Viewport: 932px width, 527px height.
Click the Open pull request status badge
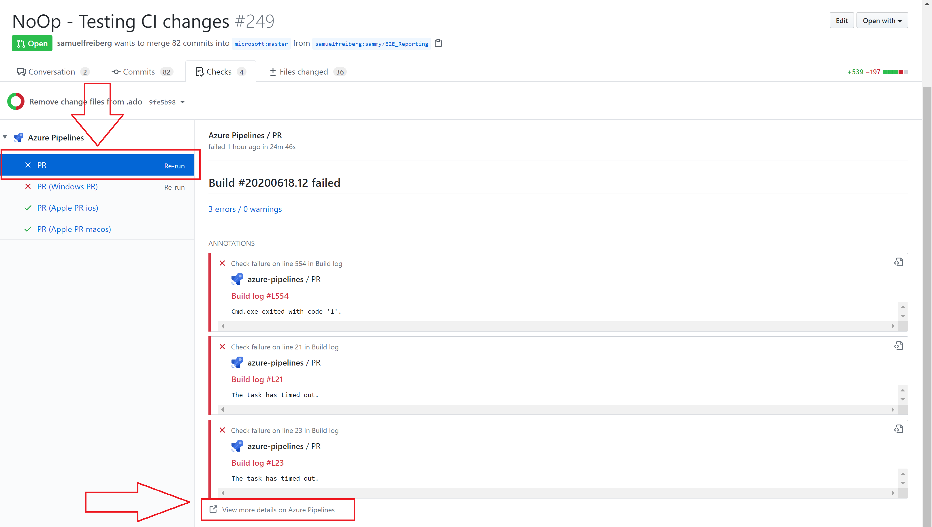pyautogui.click(x=32, y=43)
